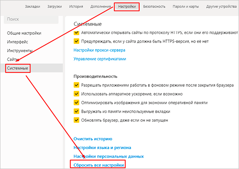The image size is (239, 169).
Task: Open Управление сертификатами link
Action: point(100,59)
